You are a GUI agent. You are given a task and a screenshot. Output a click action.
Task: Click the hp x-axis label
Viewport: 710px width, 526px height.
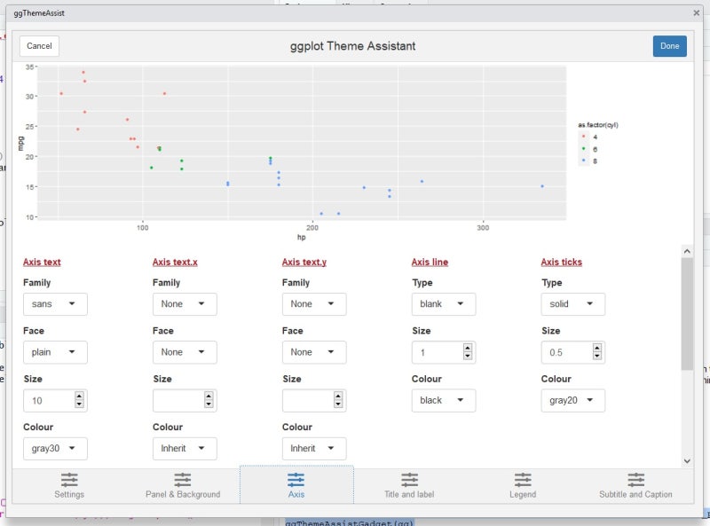coord(301,237)
